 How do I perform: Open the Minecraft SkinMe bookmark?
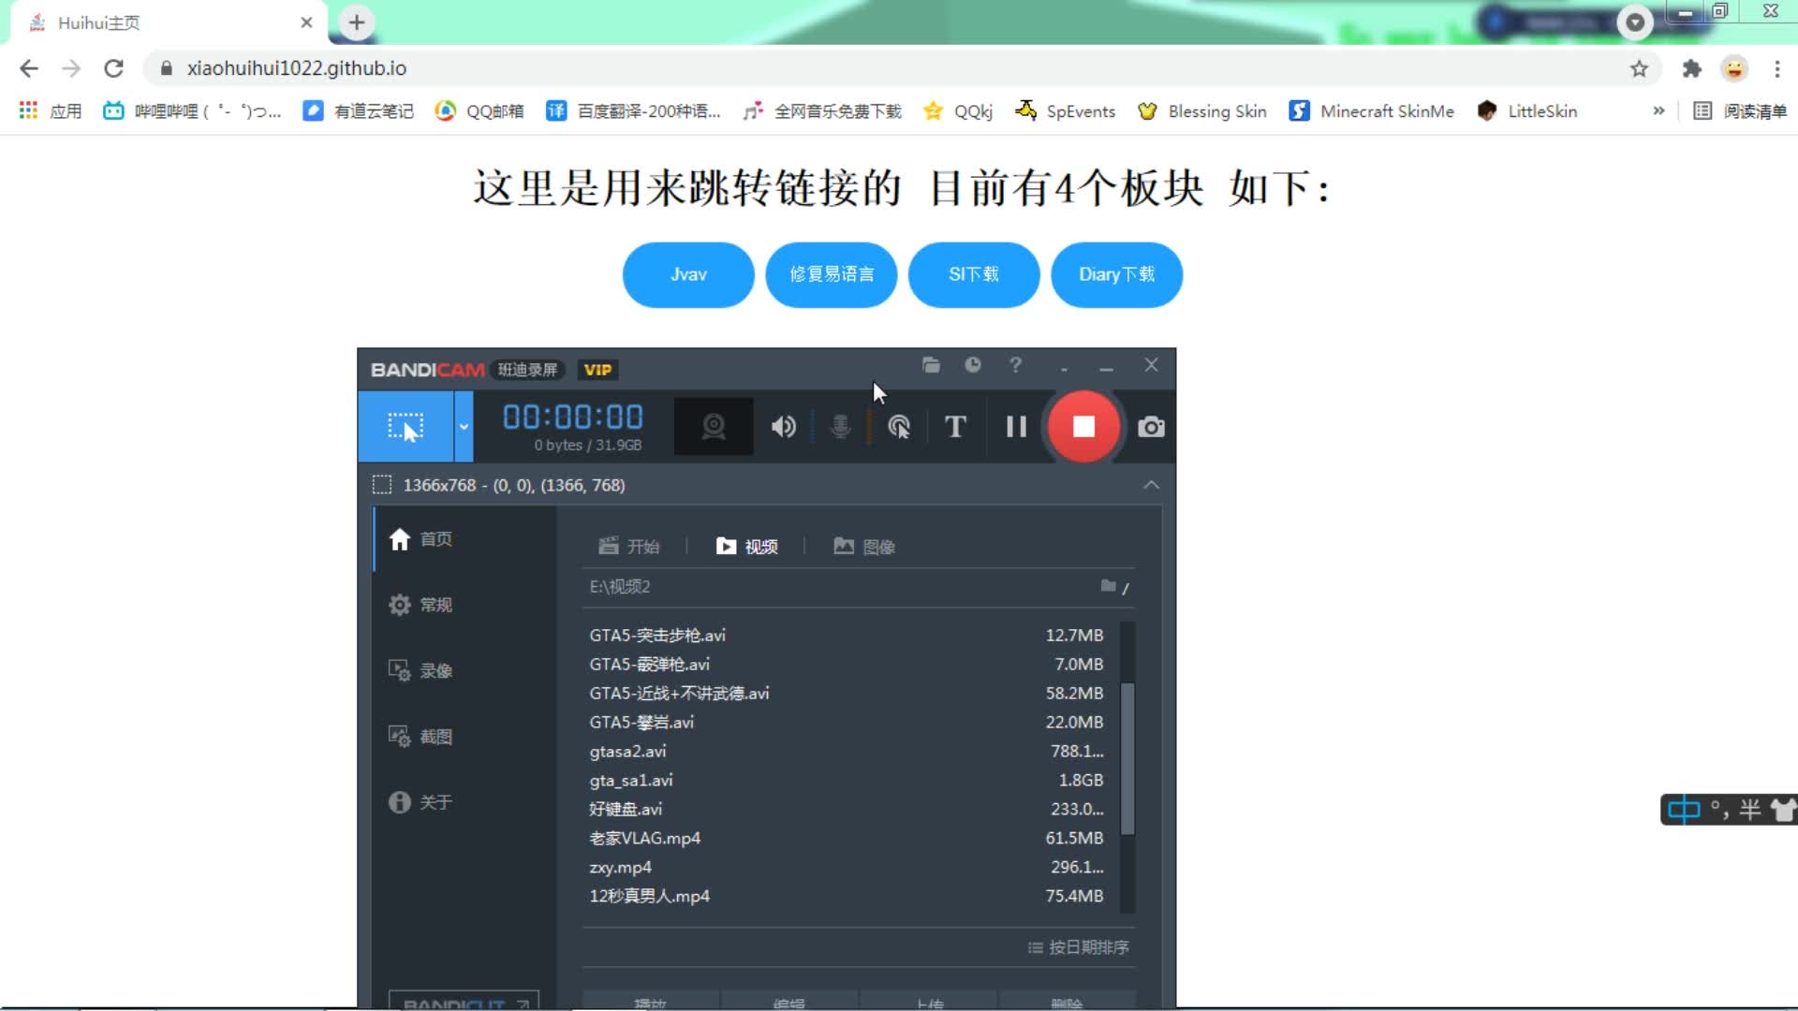(x=1372, y=111)
